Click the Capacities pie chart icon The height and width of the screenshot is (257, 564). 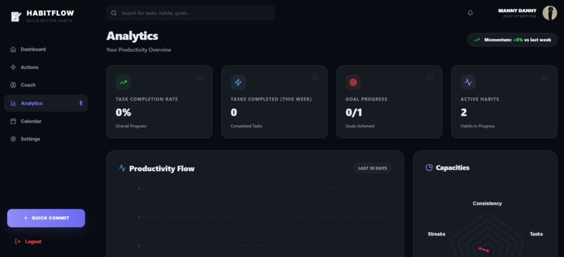(x=429, y=168)
